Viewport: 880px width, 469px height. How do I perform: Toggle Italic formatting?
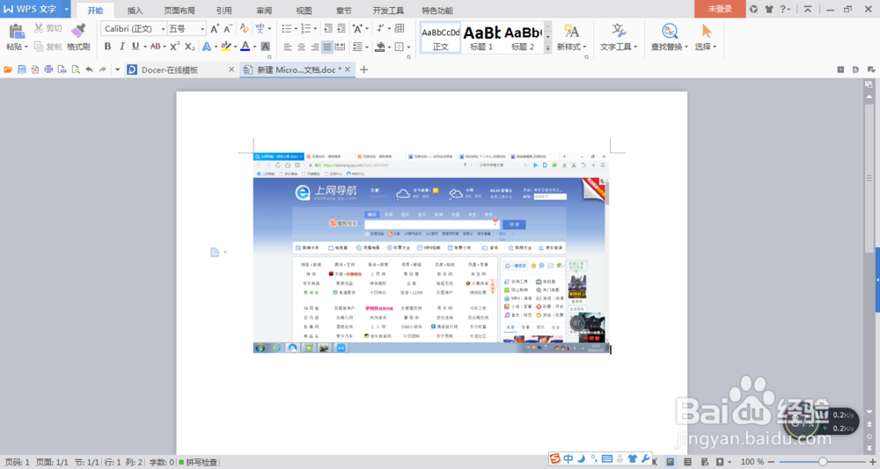[121, 47]
